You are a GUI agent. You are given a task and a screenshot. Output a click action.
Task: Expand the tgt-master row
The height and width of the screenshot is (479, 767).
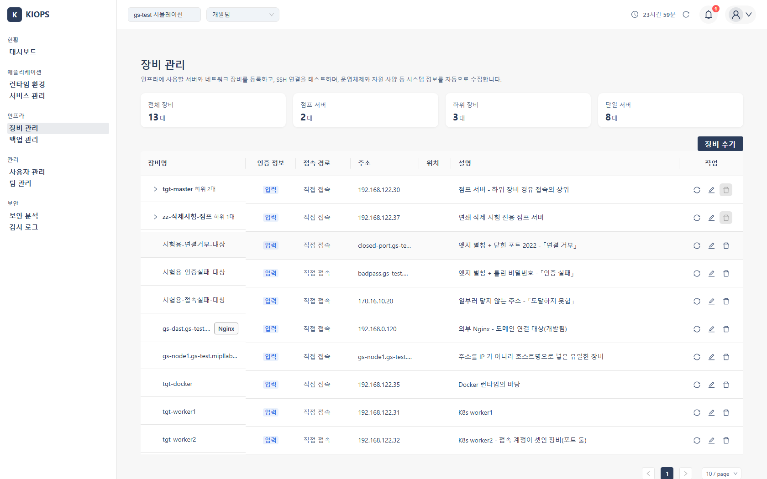[x=155, y=189]
